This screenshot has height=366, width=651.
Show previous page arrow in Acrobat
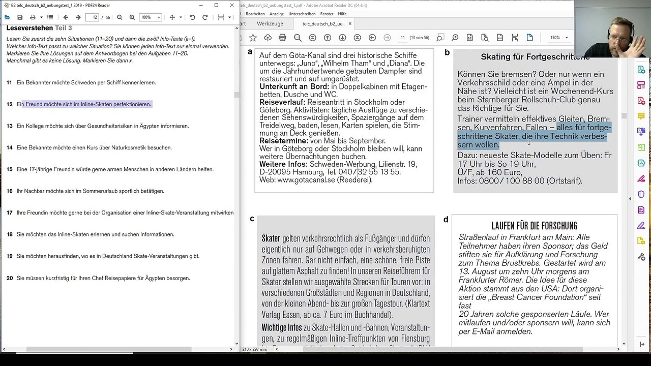(327, 38)
